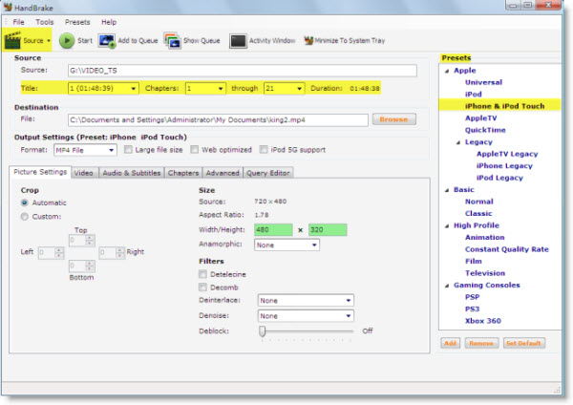Enable Large file size checkbox
This screenshot has width=573, height=405.
(x=128, y=150)
